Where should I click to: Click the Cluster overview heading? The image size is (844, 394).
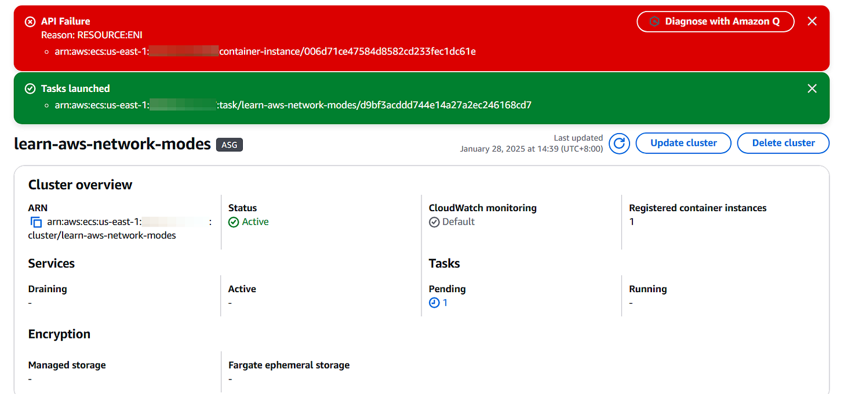click(80, 185)
